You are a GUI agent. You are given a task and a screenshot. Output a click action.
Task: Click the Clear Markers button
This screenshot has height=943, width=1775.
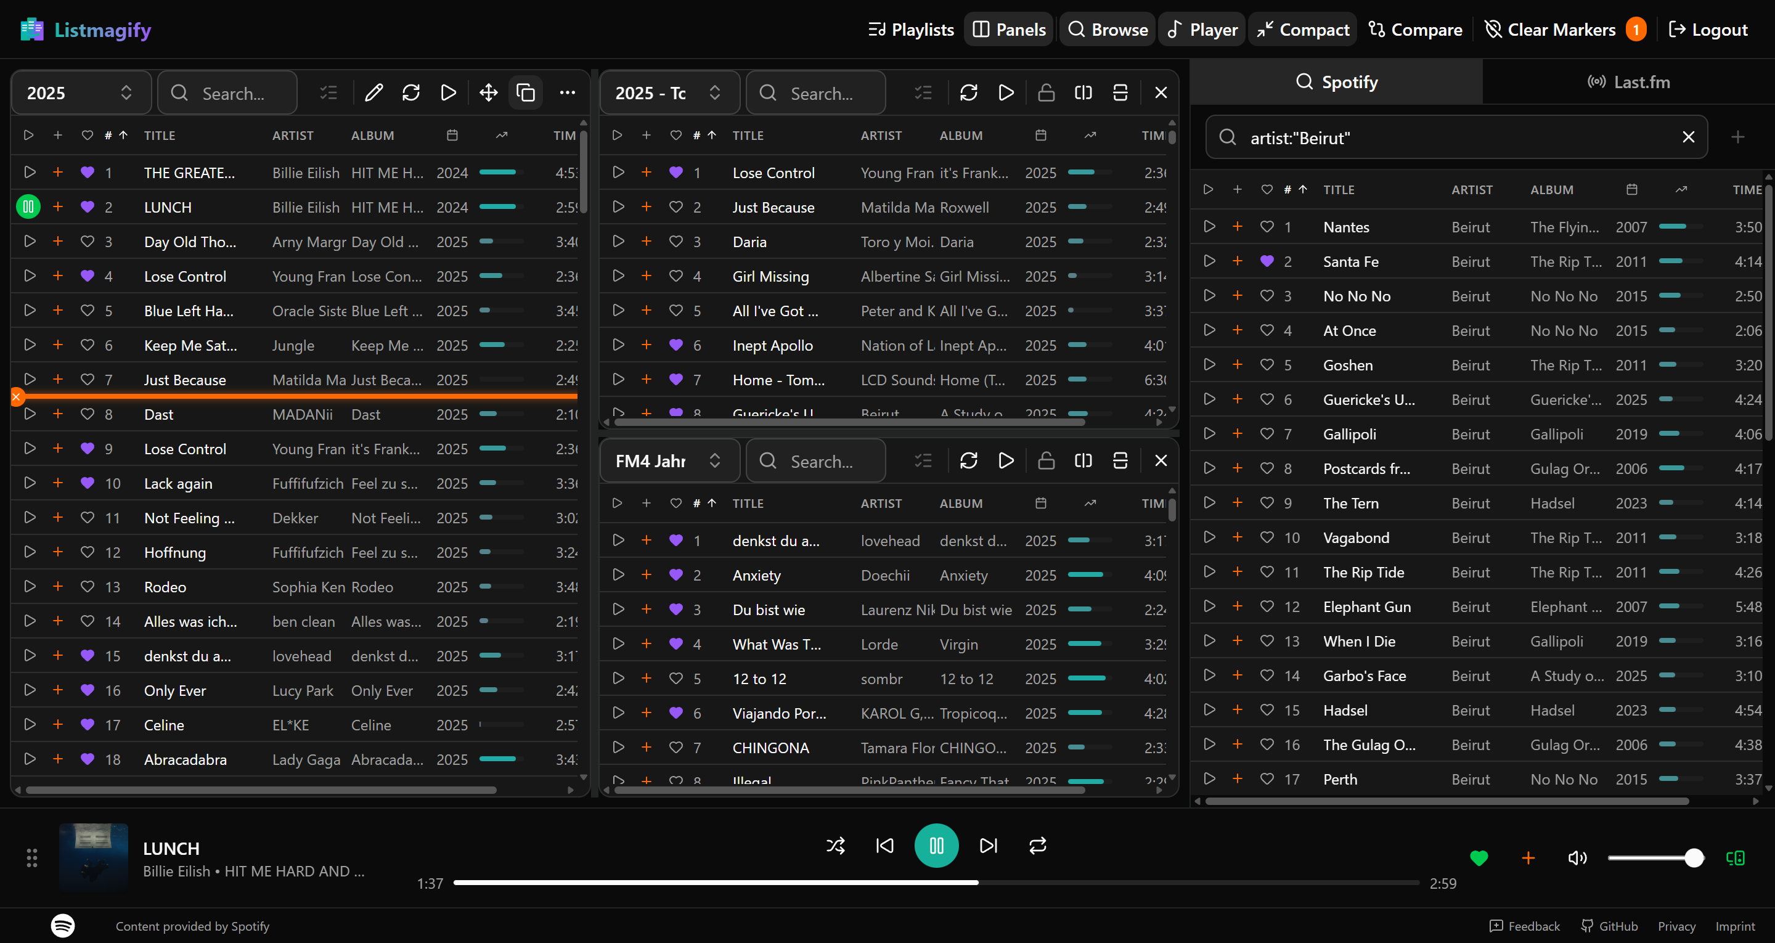pos(1552,29)
